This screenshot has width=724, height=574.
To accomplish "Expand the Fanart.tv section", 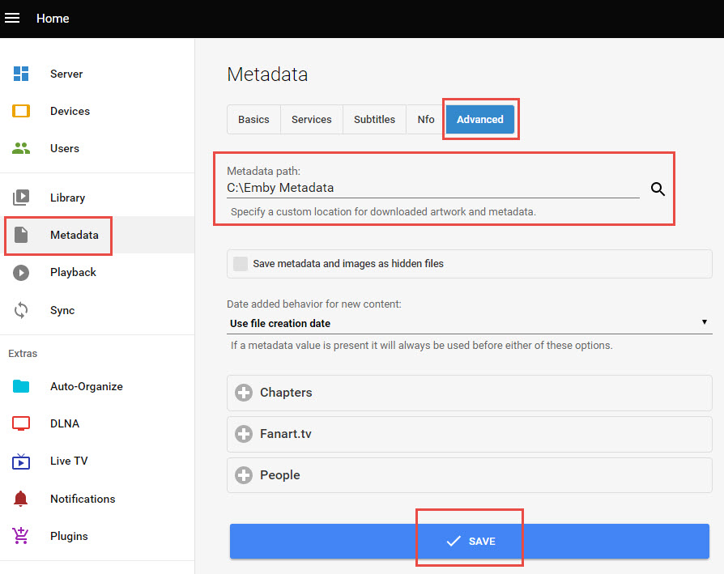I will coord(244,434).
